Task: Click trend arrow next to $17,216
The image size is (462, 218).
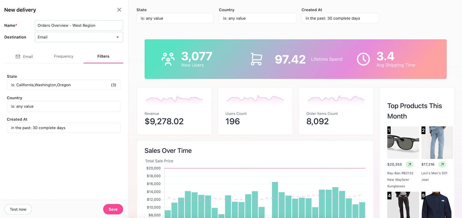Action: point(442,165)
